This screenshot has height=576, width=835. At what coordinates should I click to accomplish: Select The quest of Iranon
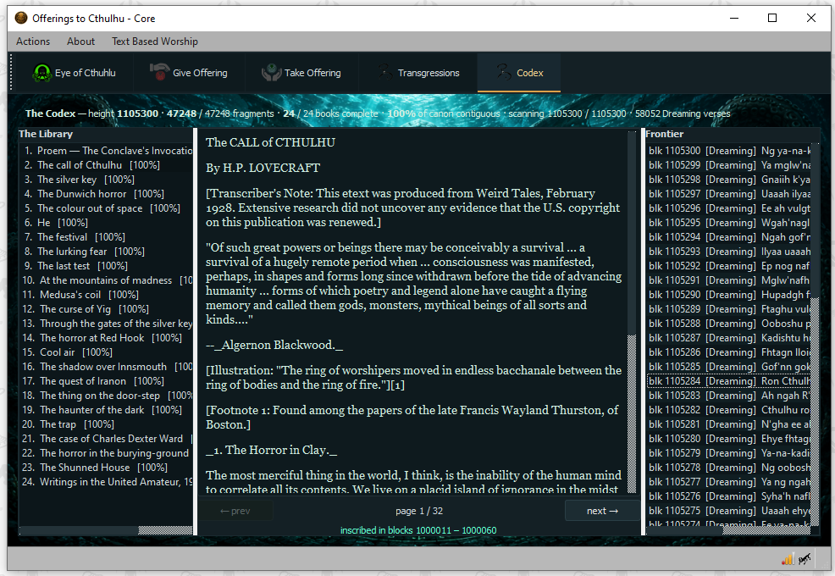[107, 381]
